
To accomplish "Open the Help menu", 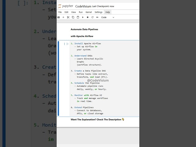I will click(107, 12).
